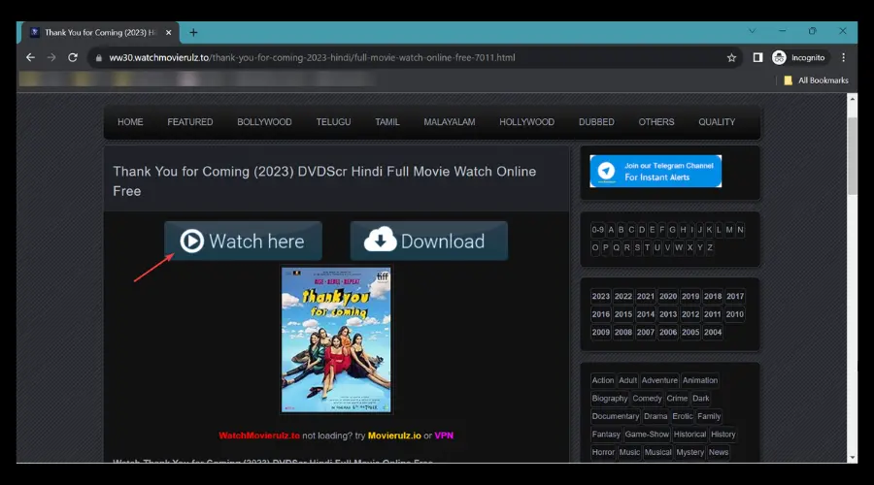
Task: Click the browser forward arrow
Action: (x=51, y=57)
